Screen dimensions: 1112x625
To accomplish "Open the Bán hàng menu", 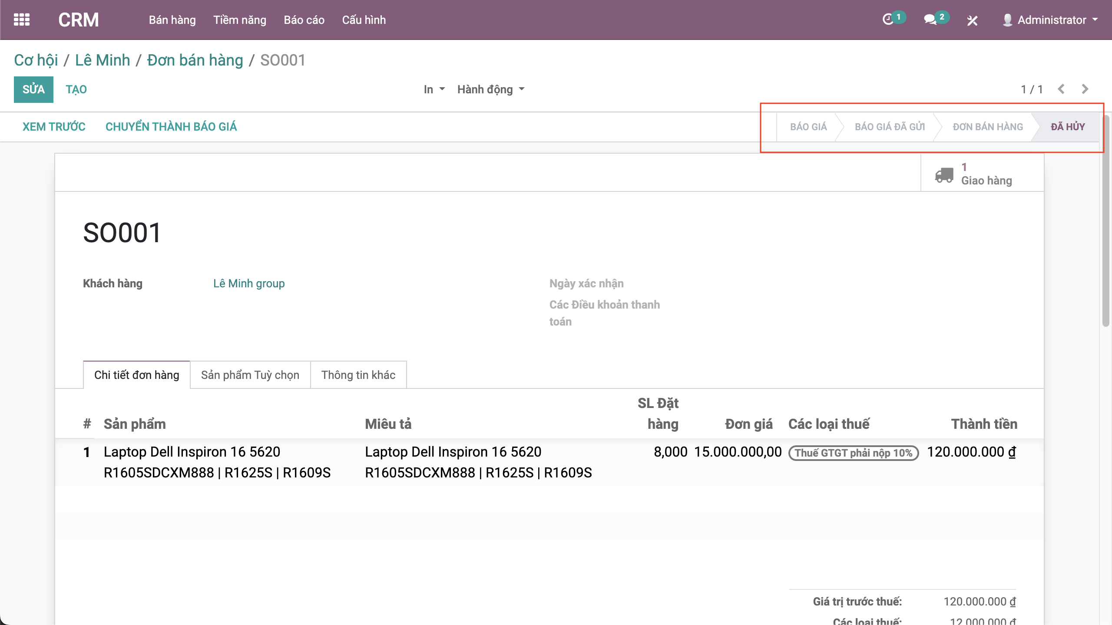I will (172, 20).
